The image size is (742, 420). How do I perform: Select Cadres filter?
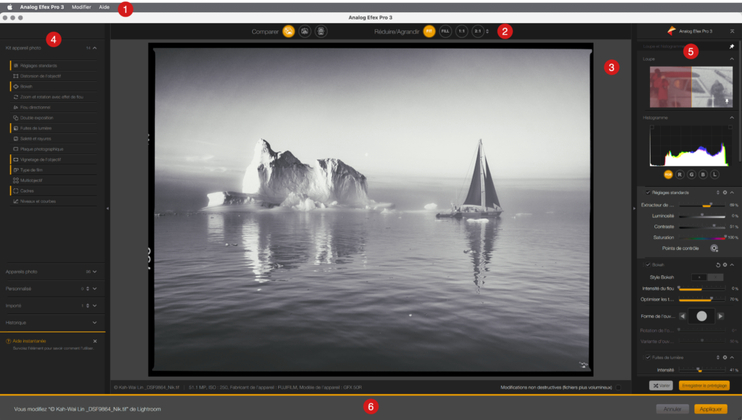click(x=54, y=190)
